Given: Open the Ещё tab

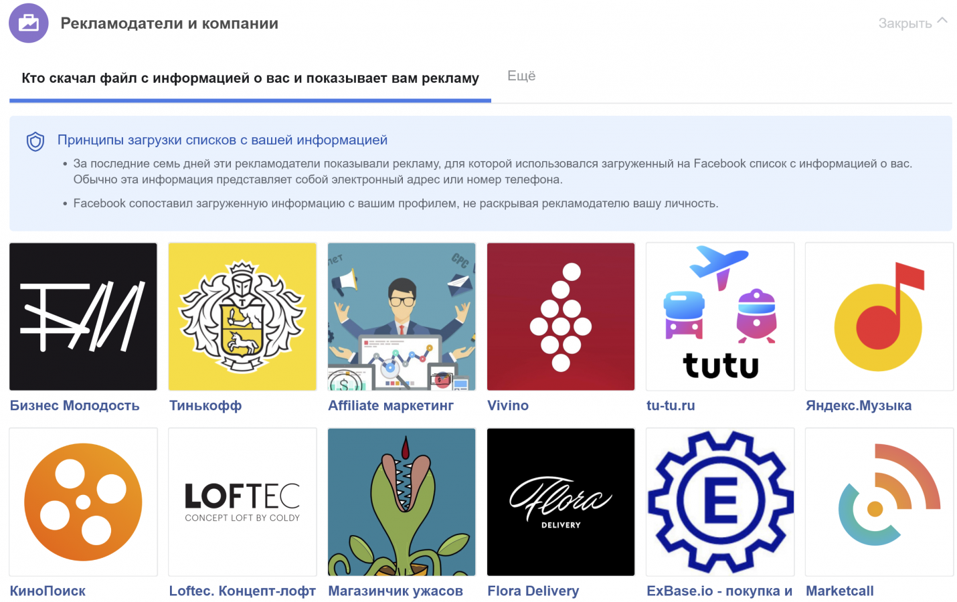Looking at the screenshot, I should click(x=521, y=76).
